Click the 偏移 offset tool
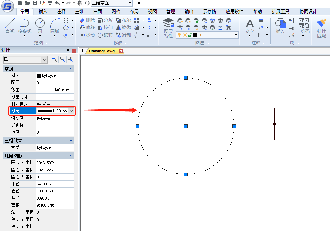 click(x=87, y=28)
